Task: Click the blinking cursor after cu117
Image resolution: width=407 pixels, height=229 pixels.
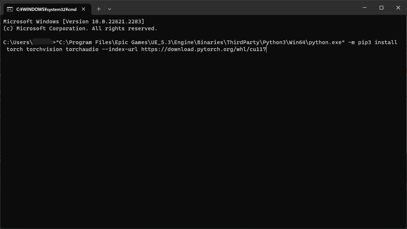Action: pyautogui.click(x=267, y=49)
